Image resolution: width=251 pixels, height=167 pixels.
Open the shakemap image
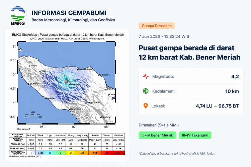point(67,95)
